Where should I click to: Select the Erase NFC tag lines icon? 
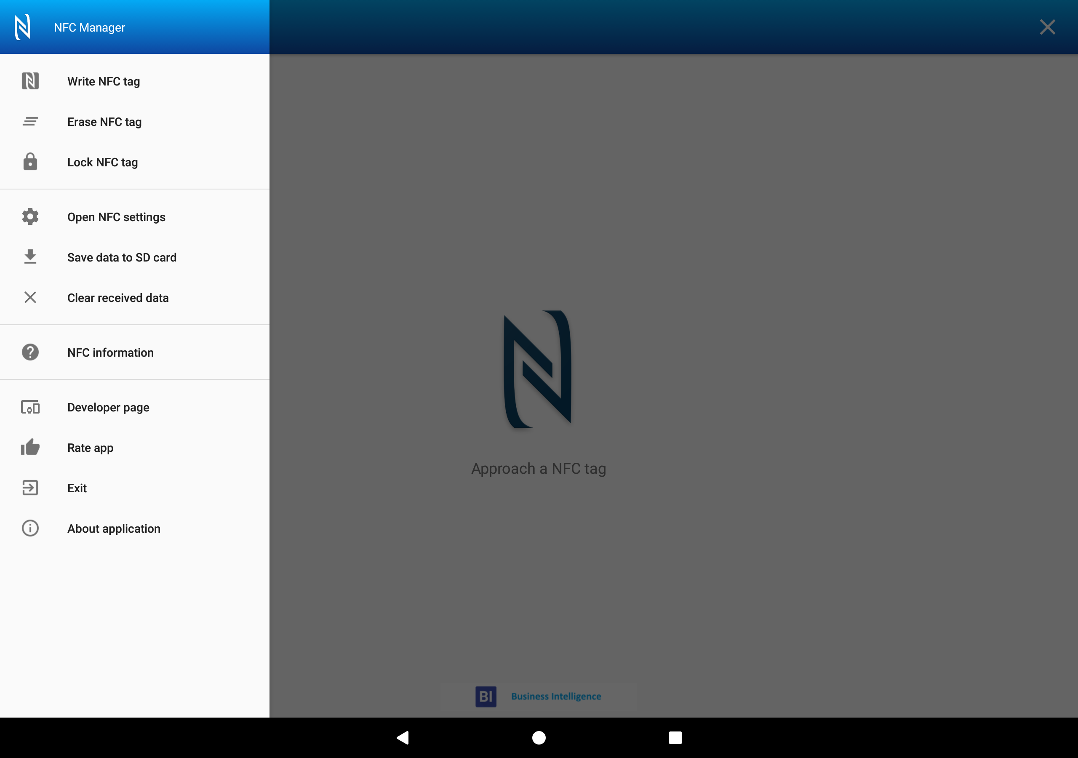pyautogui.click(x=30, y=122)
